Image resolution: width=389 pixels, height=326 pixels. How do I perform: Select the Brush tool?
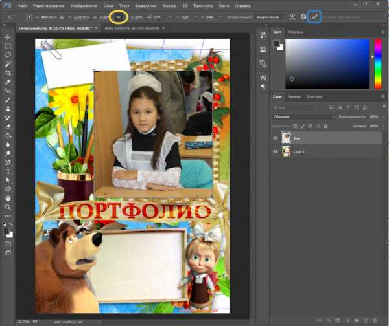click(8, 100)
